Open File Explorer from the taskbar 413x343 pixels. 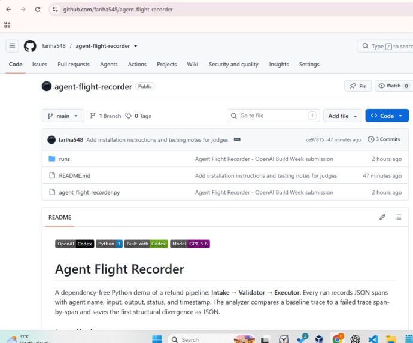[x=391, y=339]
